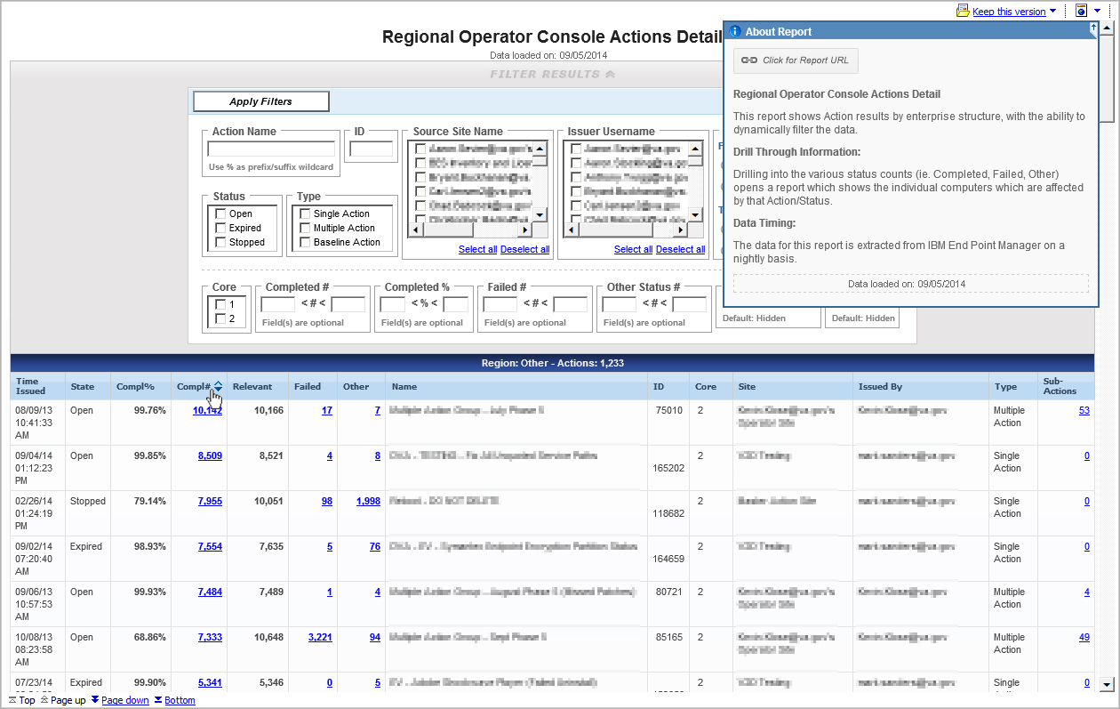
Task: Open the 3,221 failed count link
Action: coord(320,637)
